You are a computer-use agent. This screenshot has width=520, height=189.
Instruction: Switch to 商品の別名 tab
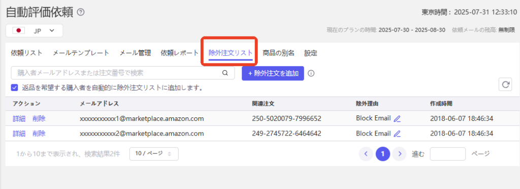279,53
